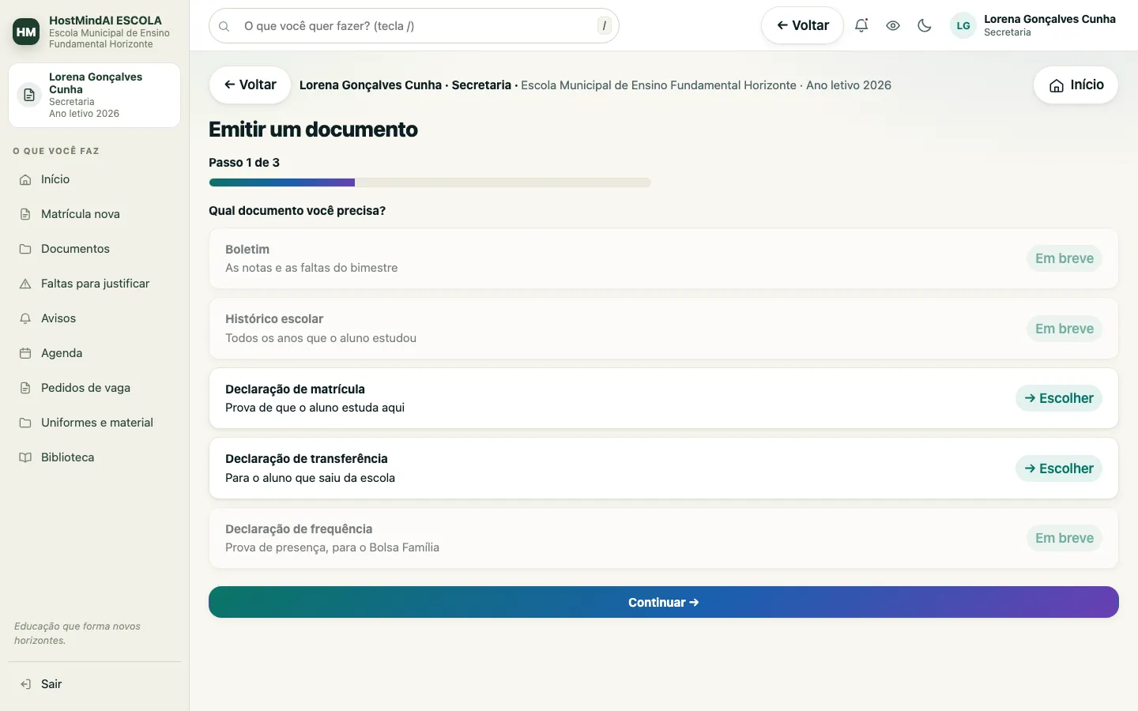Screen dimensions: 1138x711
Task: Click the Agenda calendar icon
Action: [25, 353]
